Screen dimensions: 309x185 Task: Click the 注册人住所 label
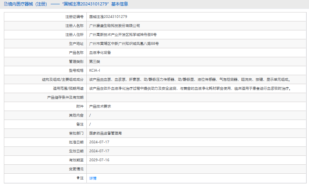pyautogui.click(x=74, y=35)
